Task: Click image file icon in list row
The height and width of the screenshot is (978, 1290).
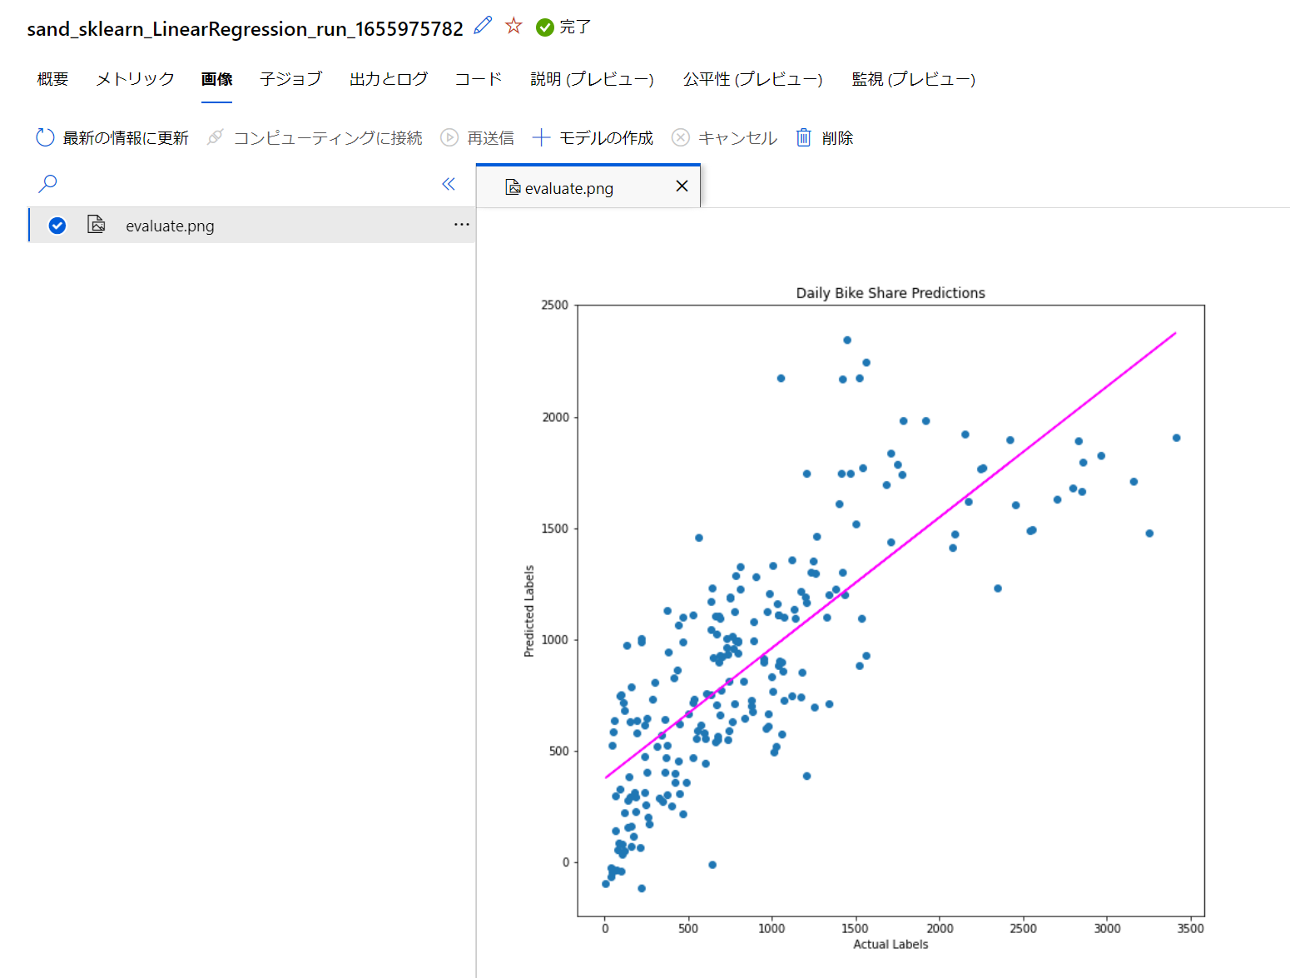Action: coord(97,224)
